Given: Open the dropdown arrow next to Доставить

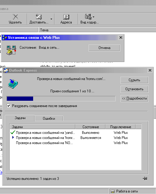Looking at the screenshot, I should [51, 19].
